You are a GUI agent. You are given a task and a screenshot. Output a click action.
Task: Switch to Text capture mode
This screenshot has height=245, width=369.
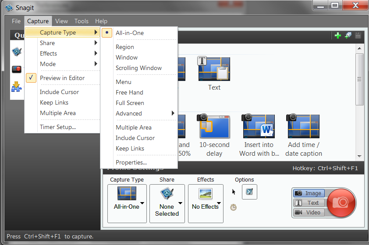click(x=309, y=203)
